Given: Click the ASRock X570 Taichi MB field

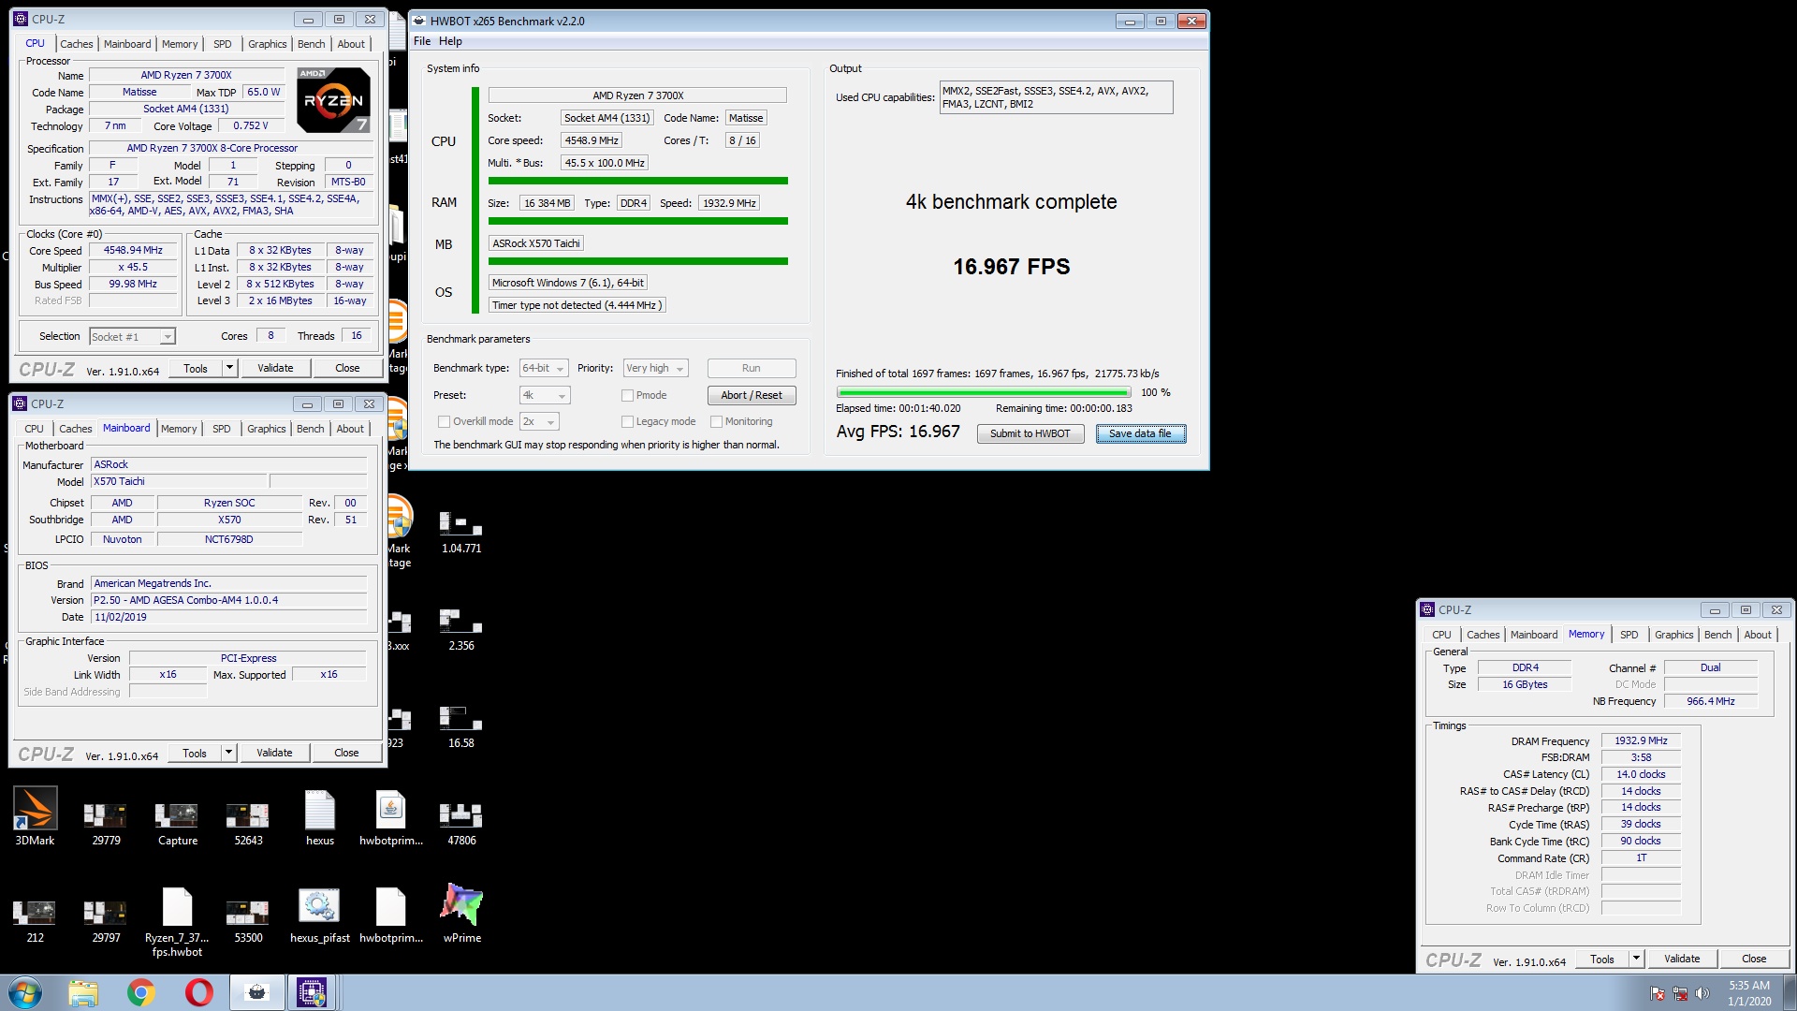Looking at the screenshot, I should click(536, 243).
